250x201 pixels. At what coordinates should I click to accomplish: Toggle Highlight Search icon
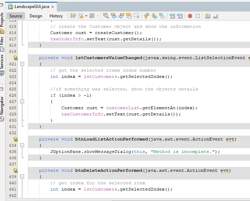[129, 16]
